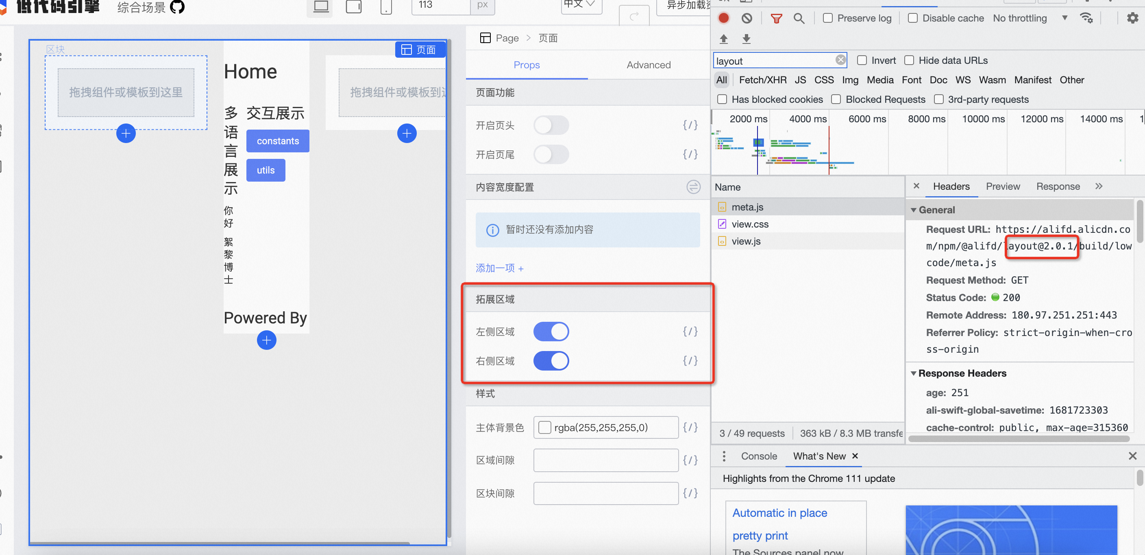
Task: Disable the 左侧区域 toggle
Action: [x=551, y=331]
